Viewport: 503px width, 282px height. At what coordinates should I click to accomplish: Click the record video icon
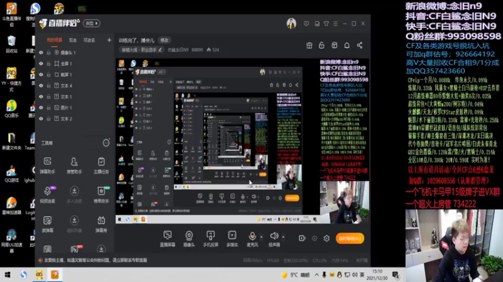click(302, 238)
